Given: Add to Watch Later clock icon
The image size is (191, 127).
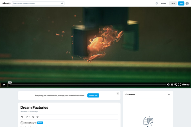Looking at the screenshot, I should 38,117.
